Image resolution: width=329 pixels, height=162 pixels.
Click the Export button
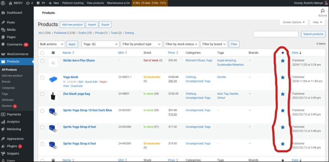106,24
